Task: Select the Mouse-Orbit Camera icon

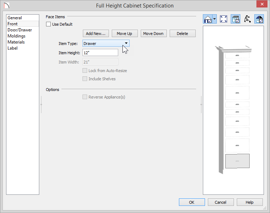Action: click(247, 19)
